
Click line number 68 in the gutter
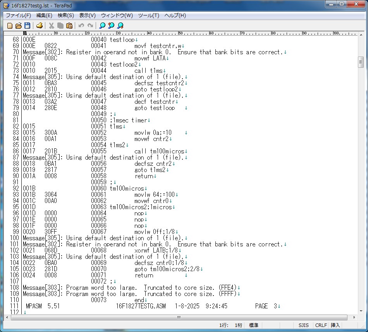16,40
